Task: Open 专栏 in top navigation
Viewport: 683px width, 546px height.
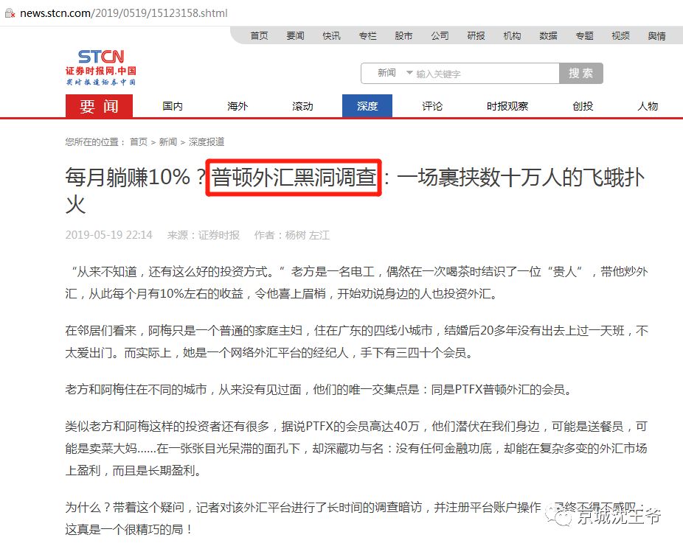Action: pyautogui.click(x=367, y=35)
